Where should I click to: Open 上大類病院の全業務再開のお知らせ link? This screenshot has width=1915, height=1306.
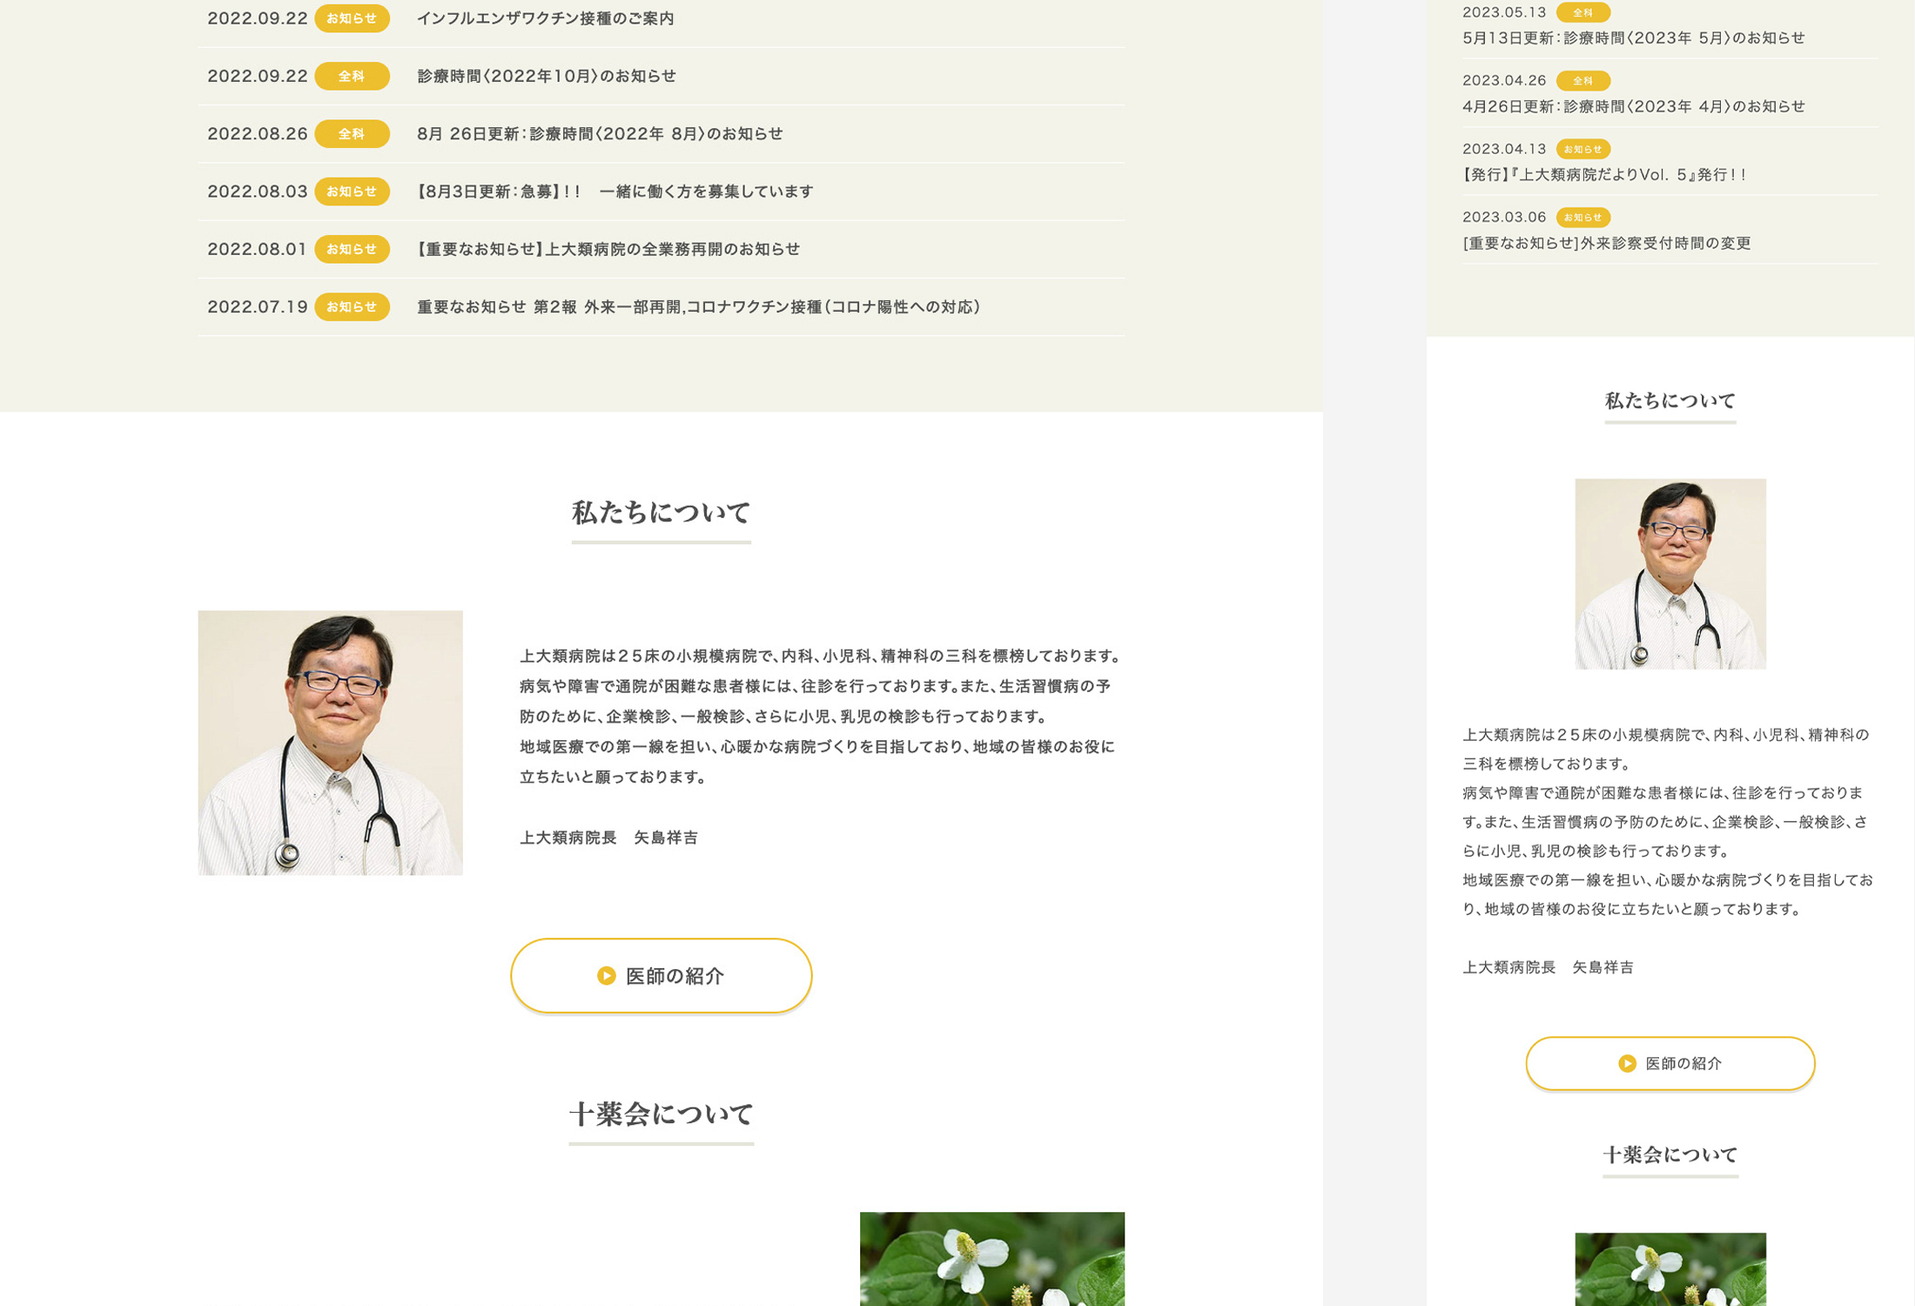[608, 249]
